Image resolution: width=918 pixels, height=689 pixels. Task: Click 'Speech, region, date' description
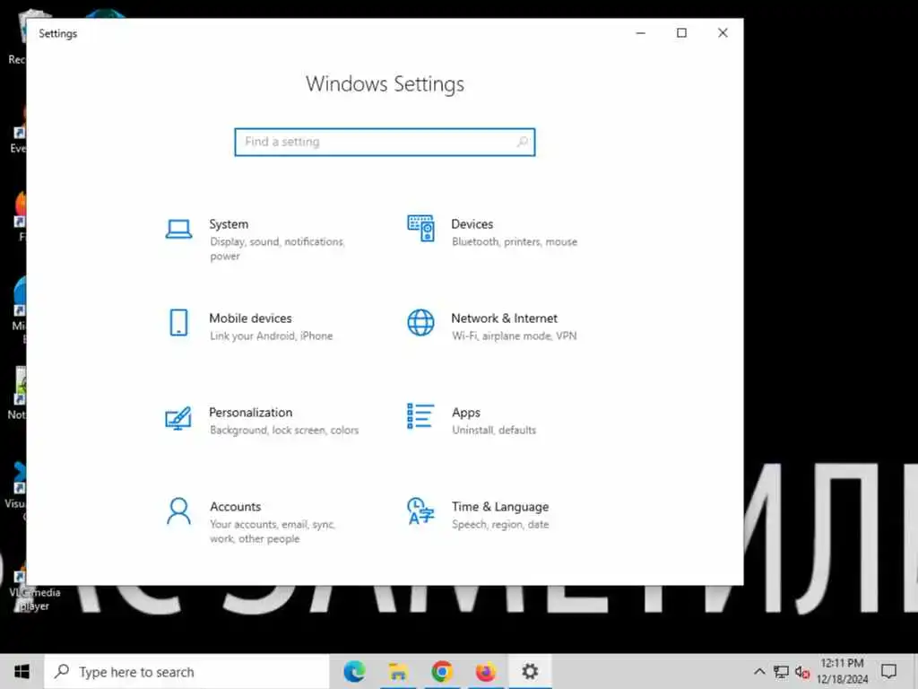pos(500,524)
